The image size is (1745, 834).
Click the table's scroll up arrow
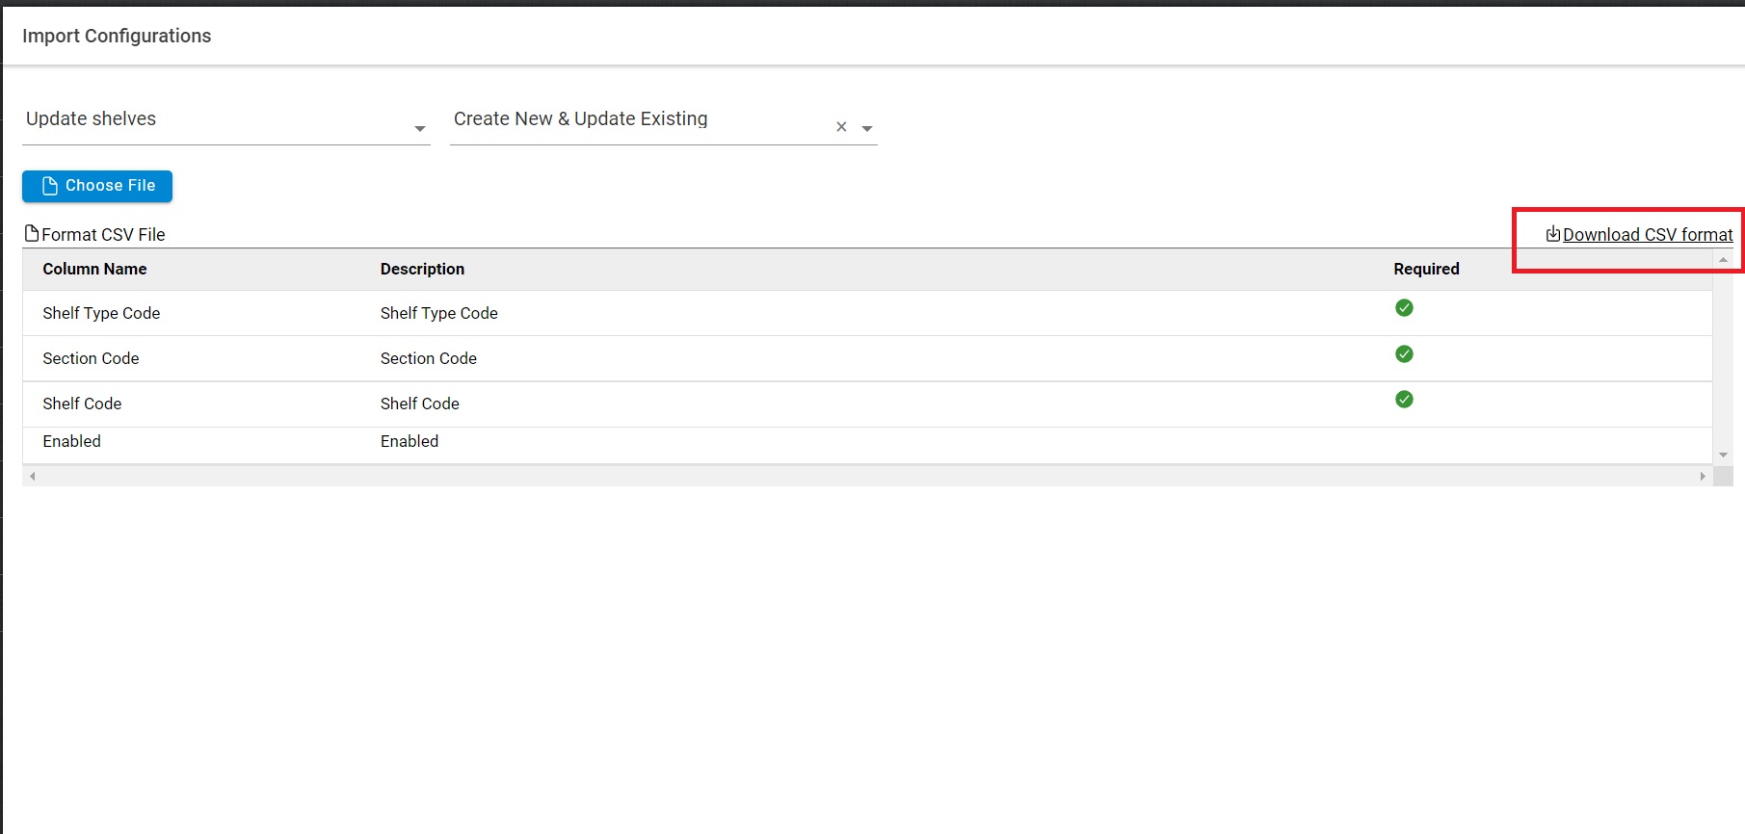(x=1723, y=260)
